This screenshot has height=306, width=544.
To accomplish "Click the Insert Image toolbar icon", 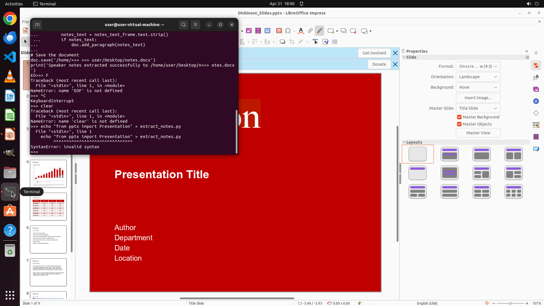I will pos(249,31).
